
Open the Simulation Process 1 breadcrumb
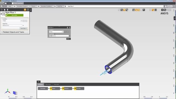22,6
